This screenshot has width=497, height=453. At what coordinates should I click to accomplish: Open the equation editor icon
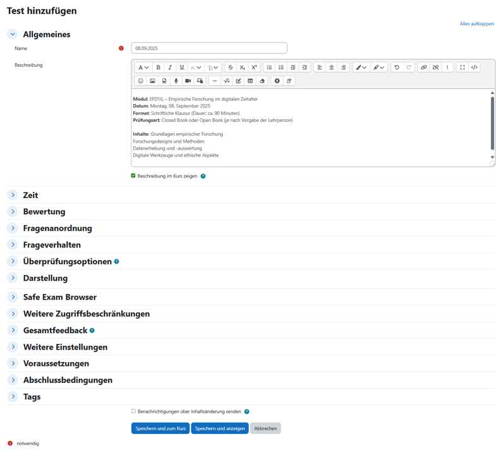[x=227, y=81]
